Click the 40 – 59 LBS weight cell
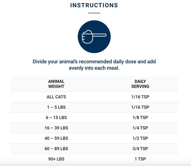The width and height of the screenshot is (191, 166). 56,138
